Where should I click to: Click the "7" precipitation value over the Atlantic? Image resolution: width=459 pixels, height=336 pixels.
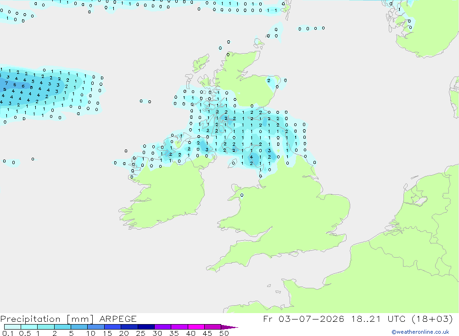(x=6, y=83)
